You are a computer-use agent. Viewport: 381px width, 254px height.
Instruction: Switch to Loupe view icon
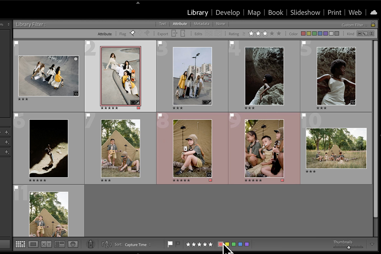point(33,244)
